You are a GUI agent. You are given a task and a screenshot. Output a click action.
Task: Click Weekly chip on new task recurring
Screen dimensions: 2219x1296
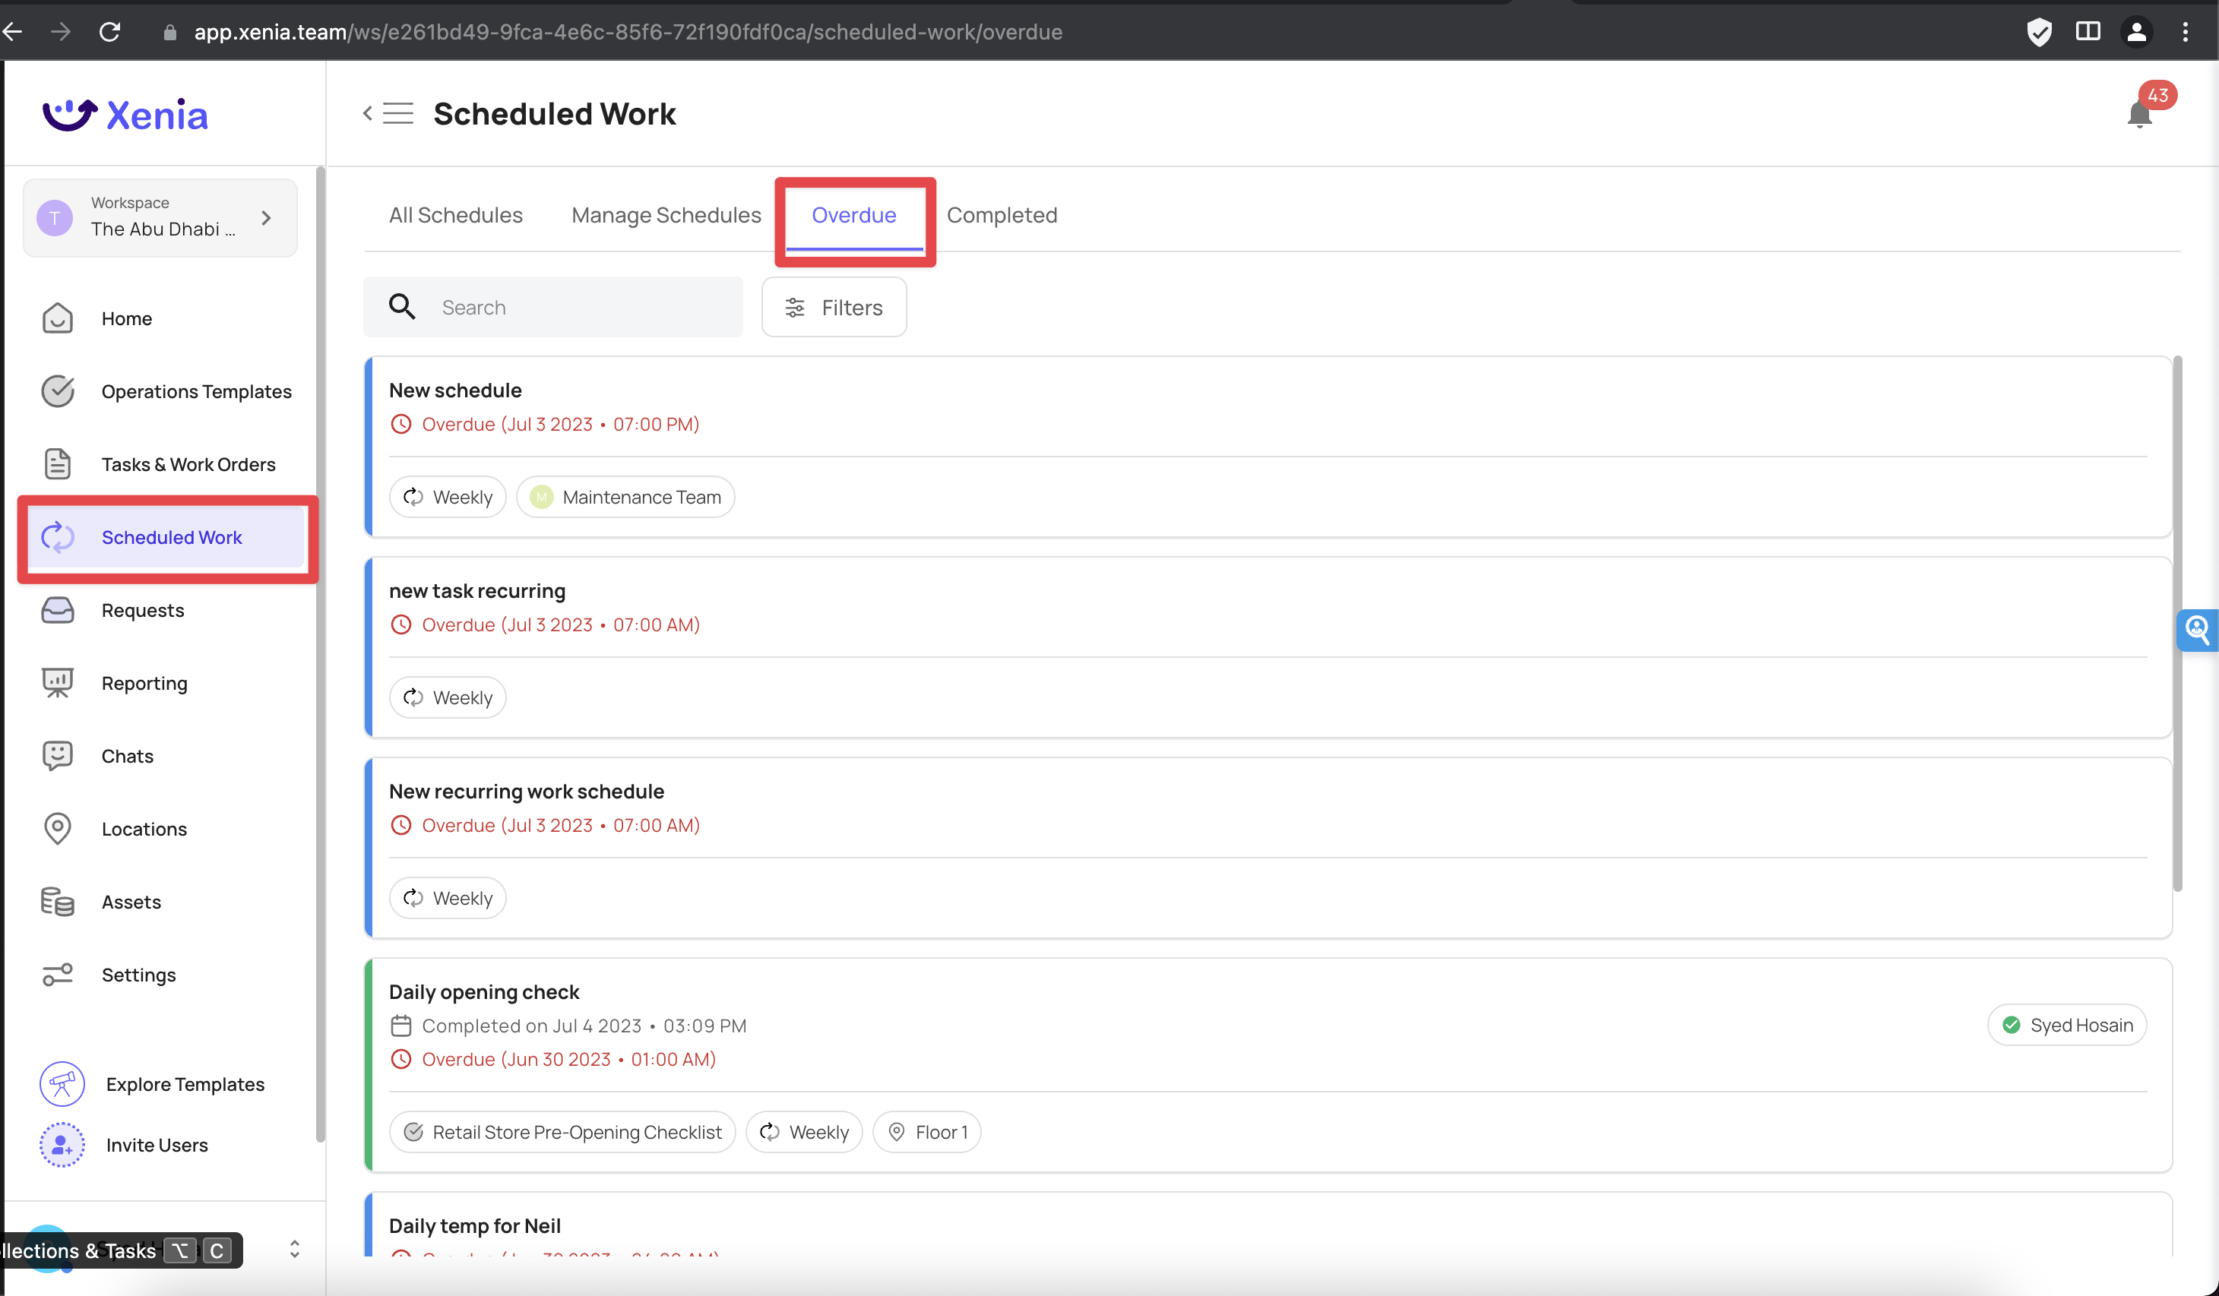[448, 698]
